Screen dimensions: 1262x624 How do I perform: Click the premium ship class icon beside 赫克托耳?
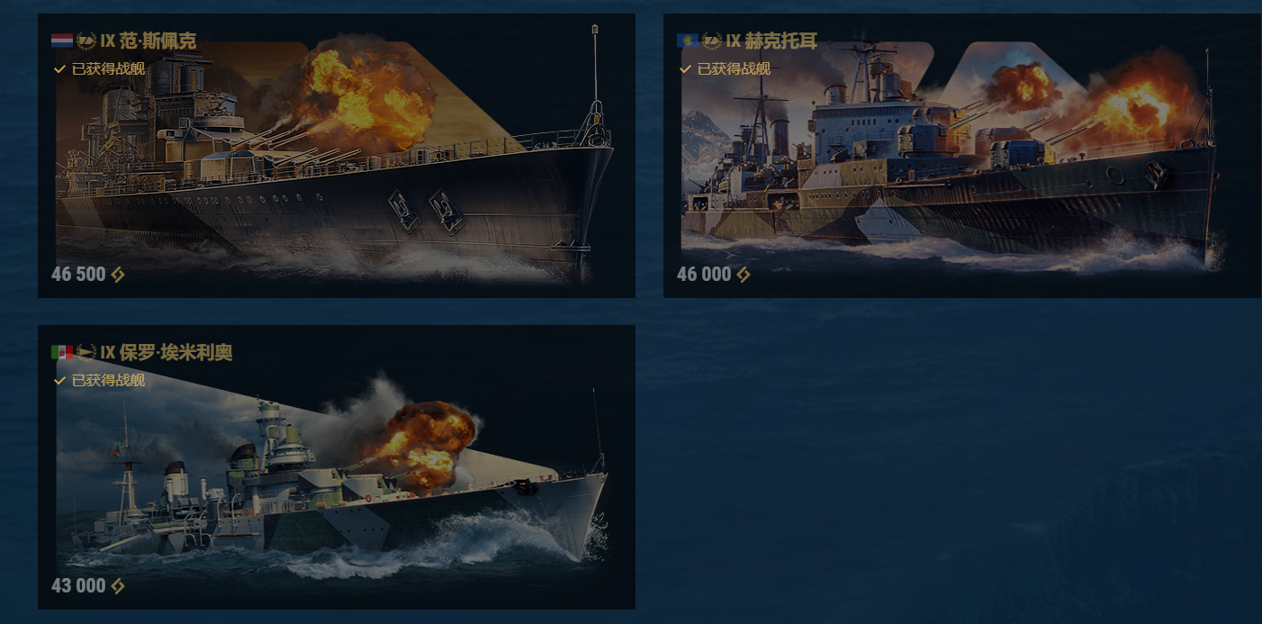pos(712,41)
